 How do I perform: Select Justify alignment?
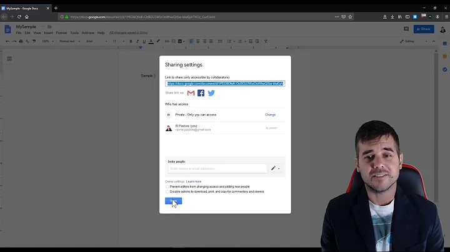(x=211, y=41)
